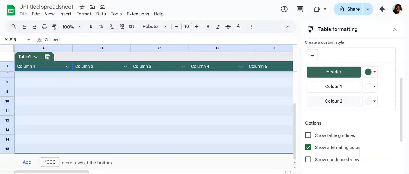409x174 pixels.
Task: Open version history
Action: (284, 9)
